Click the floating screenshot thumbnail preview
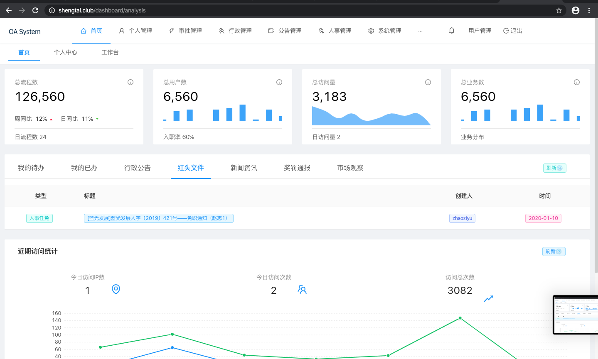 pyautogui.click(x=576, y=315)
